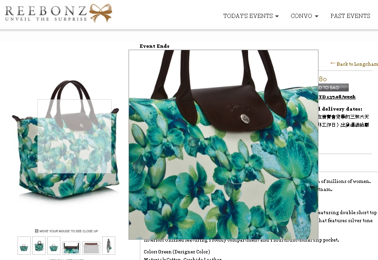Click the plus icon beside close-up hint
This screenshot has width=378, height=260.
tap(37, 231)
